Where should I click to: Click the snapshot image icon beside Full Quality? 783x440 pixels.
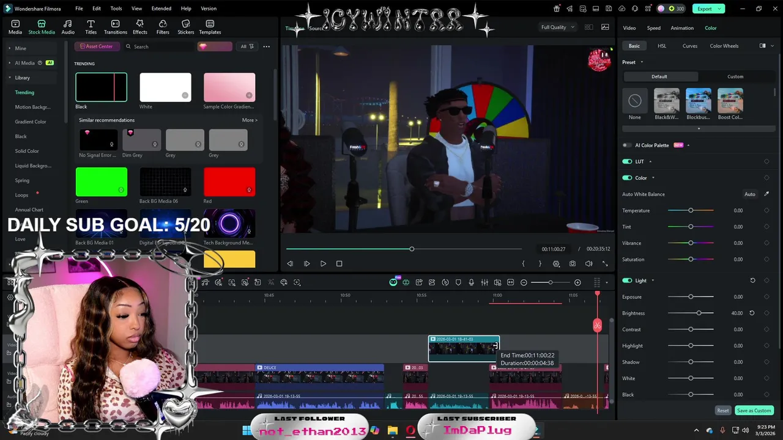(x=605, y=27)
